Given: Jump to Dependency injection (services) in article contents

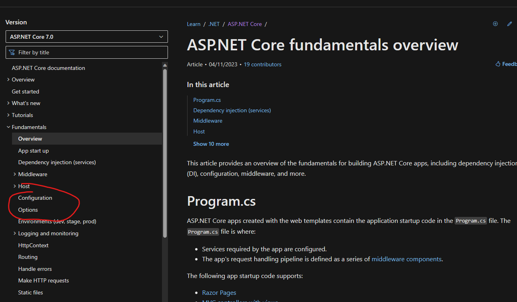Looking at the screenshot, I should pyautogui.click(x=232, y=110).
